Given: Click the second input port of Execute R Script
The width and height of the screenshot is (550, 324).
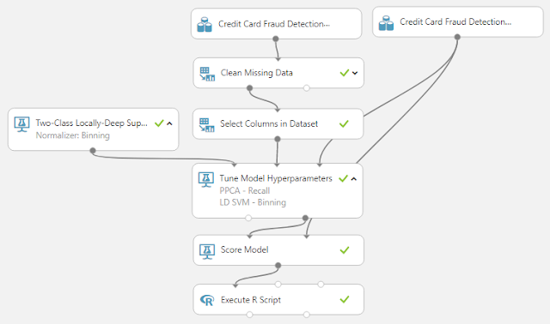Looking at the screenshot, I should click(278, 284).
